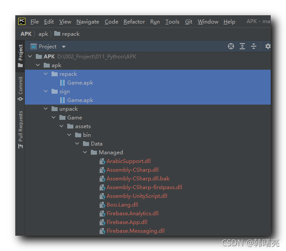Click the unpack folder icon in the tree

coord(55,109)
